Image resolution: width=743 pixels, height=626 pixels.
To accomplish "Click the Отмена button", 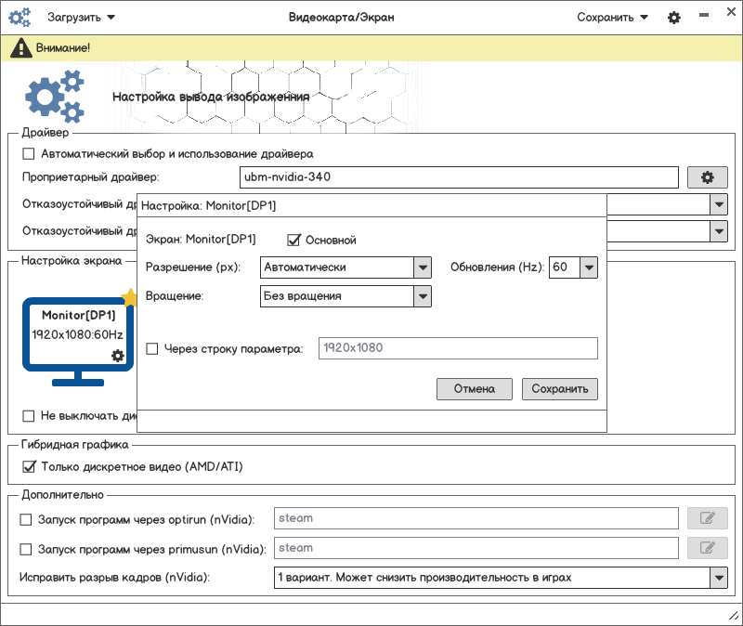I will tap(475, 389).
